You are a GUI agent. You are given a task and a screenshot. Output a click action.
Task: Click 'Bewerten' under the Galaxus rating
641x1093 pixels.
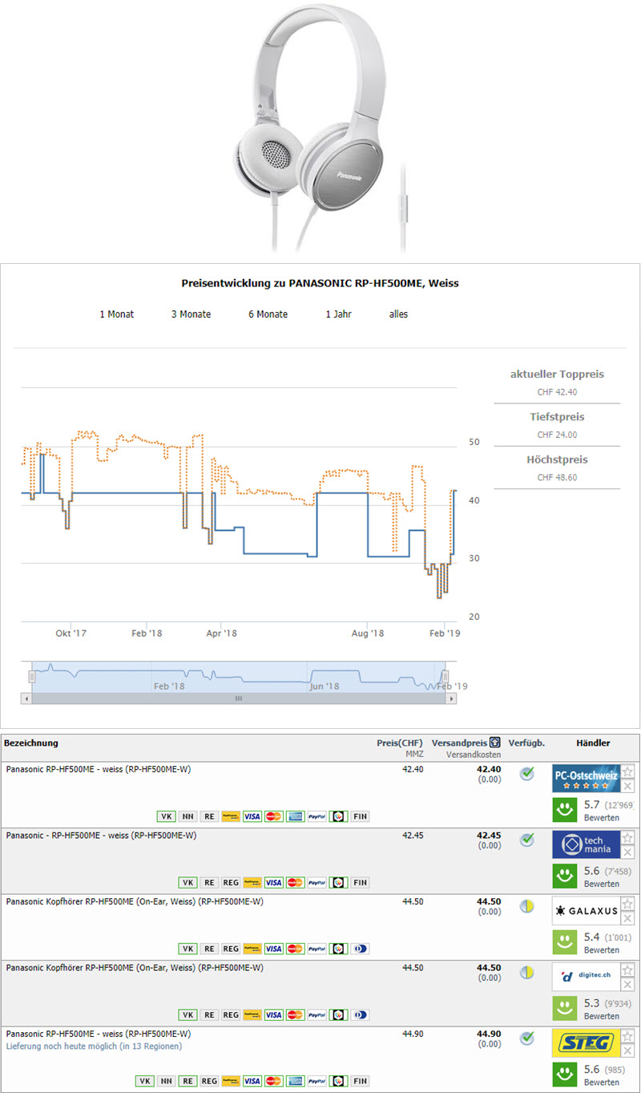click(x=601, y=950)
